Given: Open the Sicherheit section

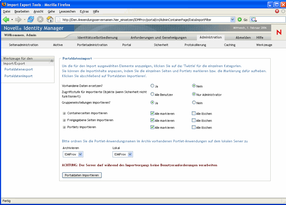Looking at the screenshot, I should coord(161,45).
